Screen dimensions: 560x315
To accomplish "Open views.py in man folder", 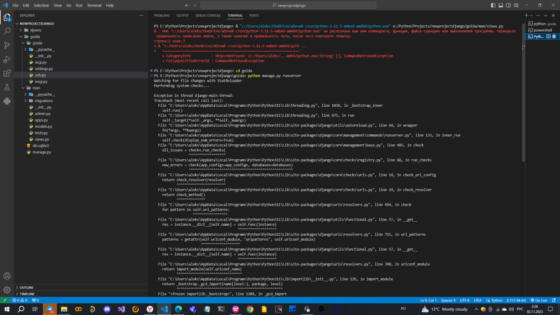I will click(x=42, y=139).
